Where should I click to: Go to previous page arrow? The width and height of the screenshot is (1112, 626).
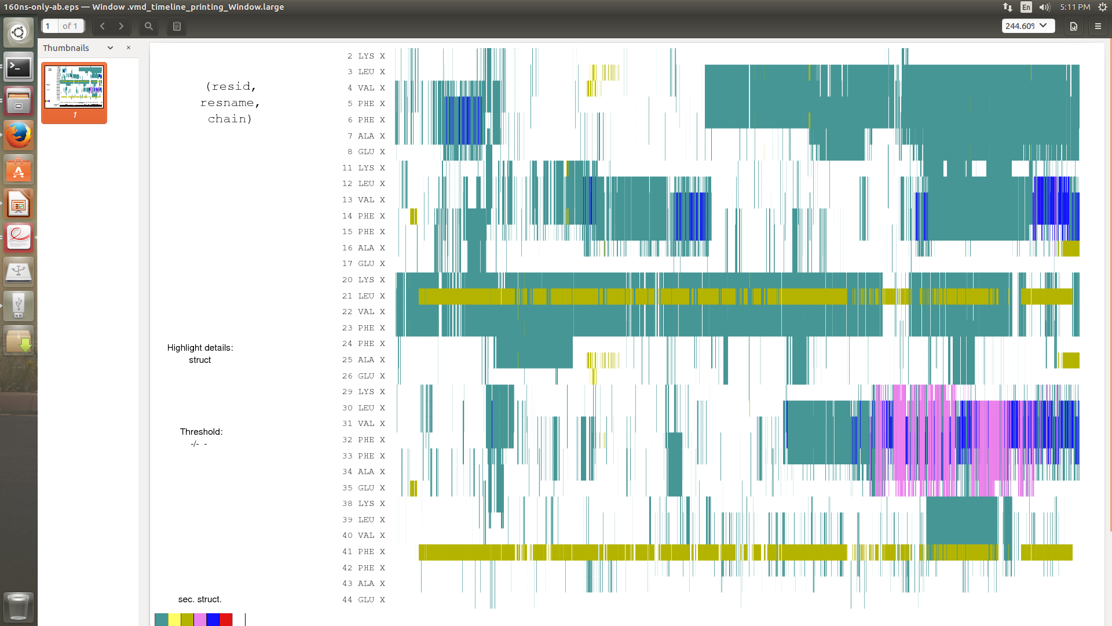tap(103, 26)
